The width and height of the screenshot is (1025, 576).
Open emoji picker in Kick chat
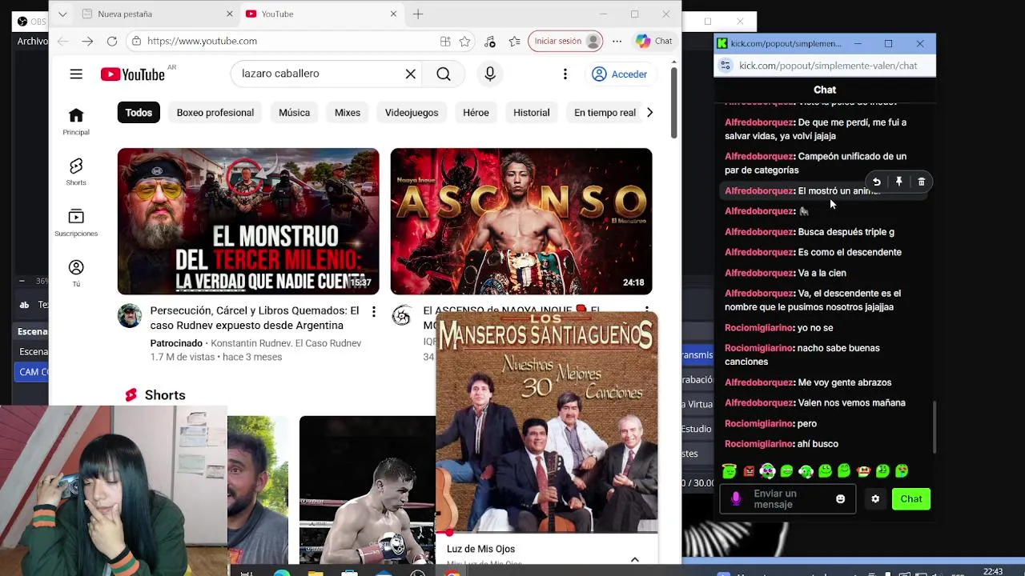840,499
